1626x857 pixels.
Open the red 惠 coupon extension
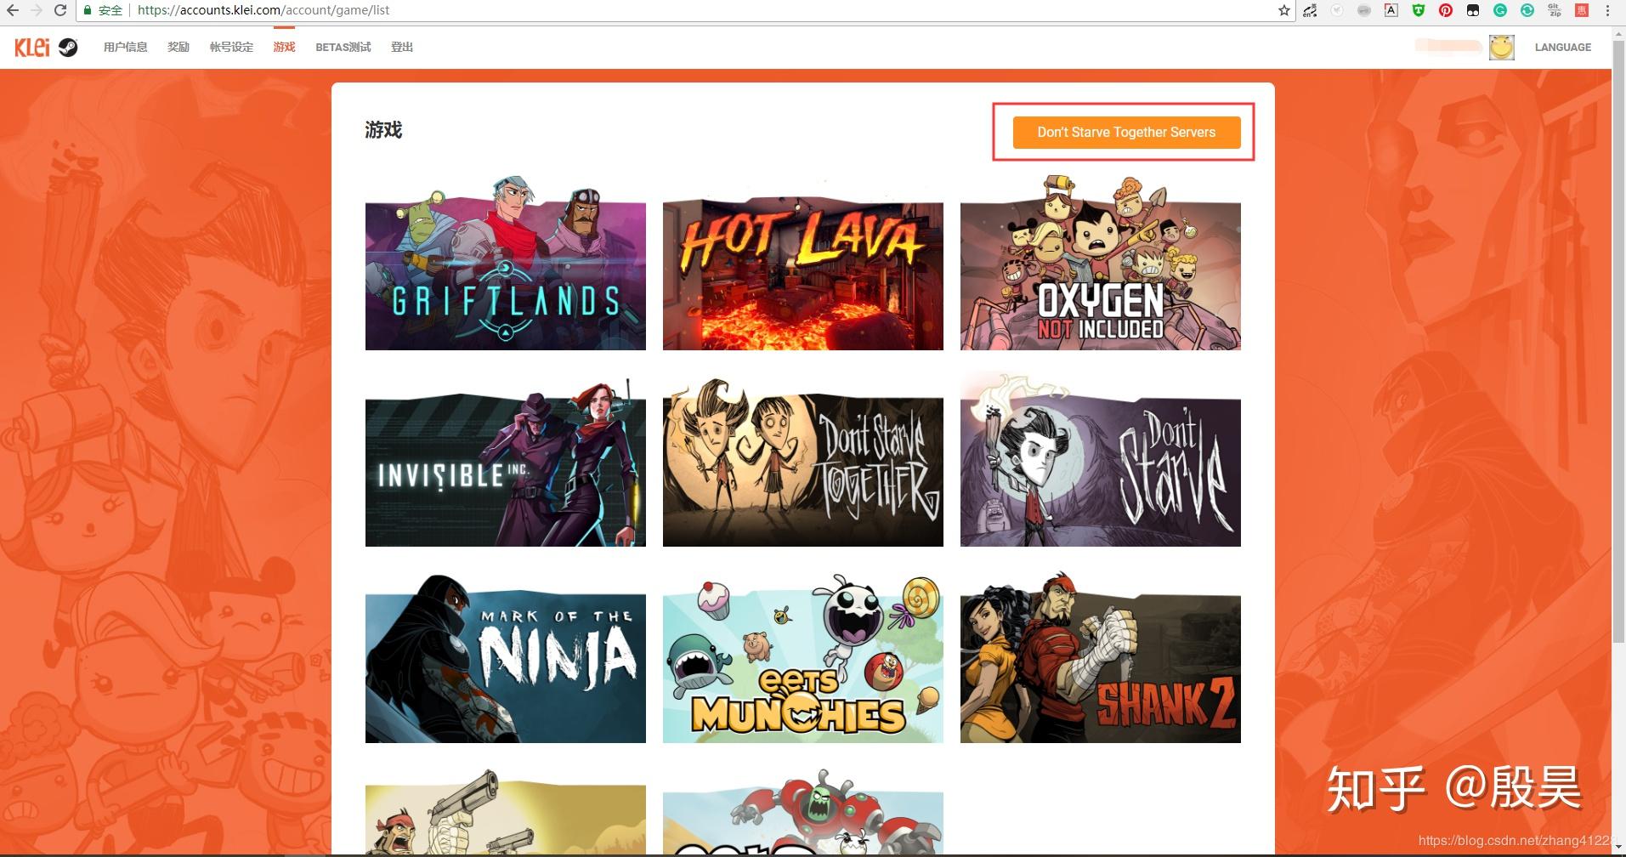click(x=1582, y=10)
